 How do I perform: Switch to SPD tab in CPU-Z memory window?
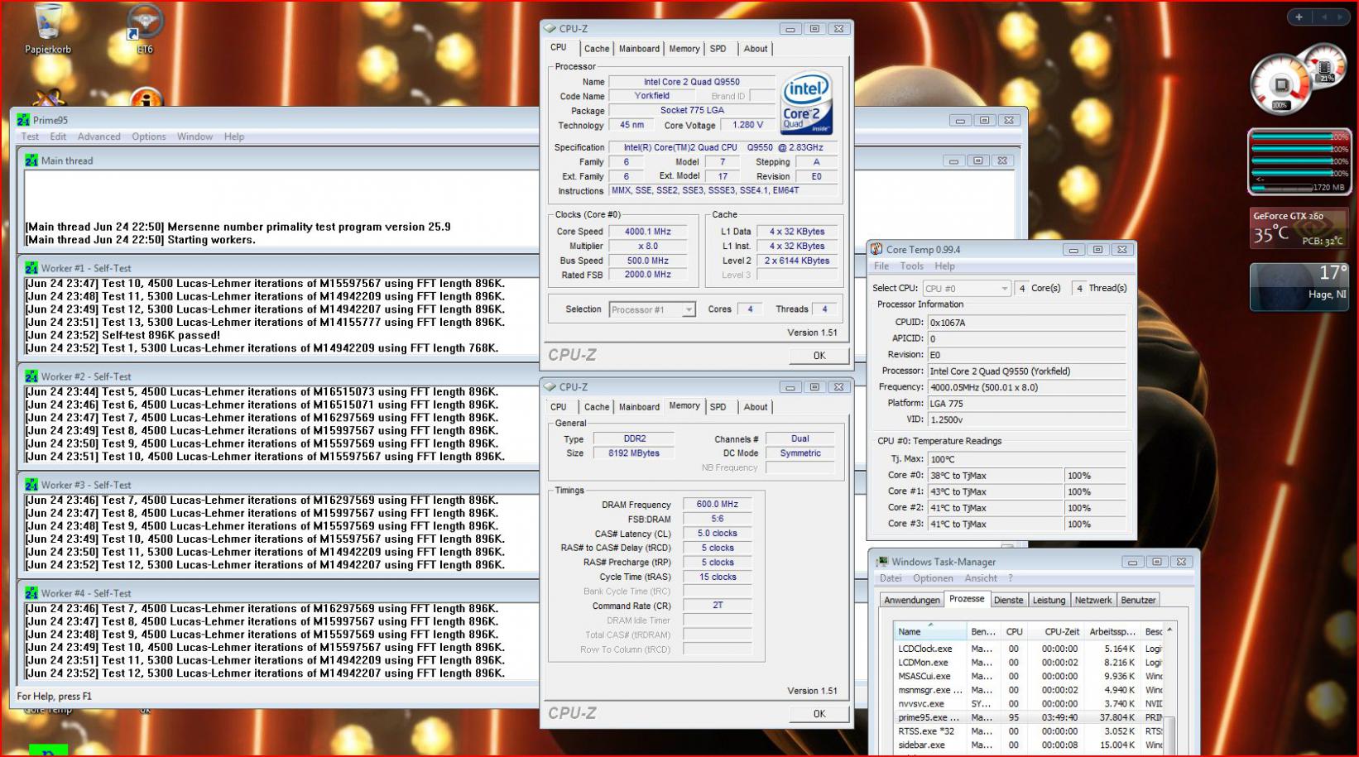click(718, 407)
